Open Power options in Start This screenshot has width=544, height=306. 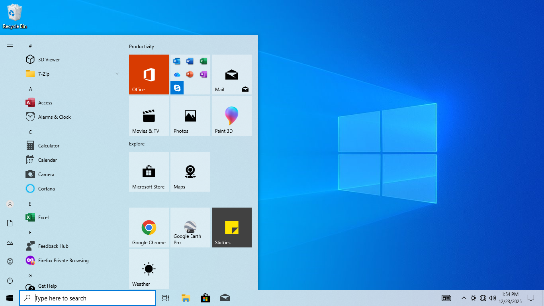point(10,280)
